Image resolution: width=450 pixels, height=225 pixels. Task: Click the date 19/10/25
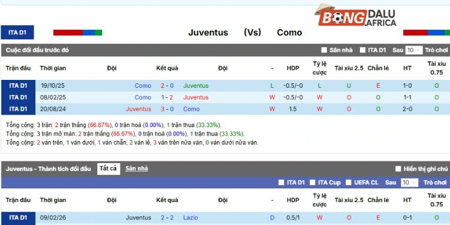point(53,85)
